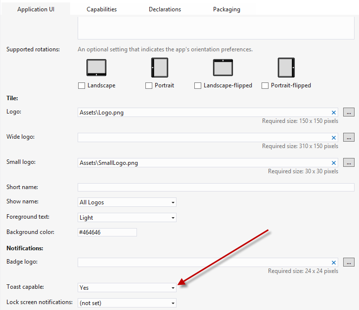Browse for Logo image file
The image size is (359, 310).
coord(349,113)
